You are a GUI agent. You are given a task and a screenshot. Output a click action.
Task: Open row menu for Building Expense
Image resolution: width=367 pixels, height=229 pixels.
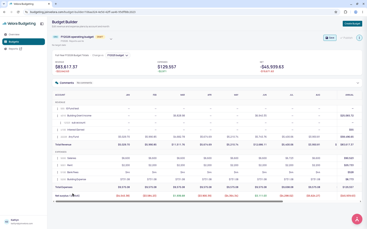click(x=57, y=179)
